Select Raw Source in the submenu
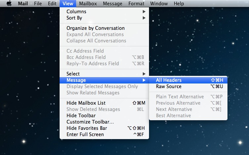This screenshot has height=155, width=249. [188, 86]
